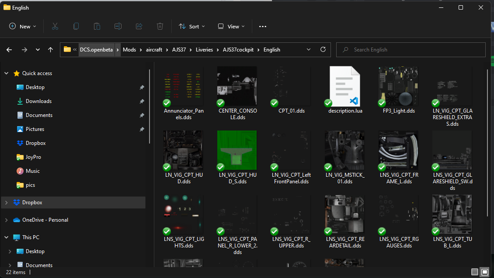Click the Delete trash can icon
This screenshot has height=278, width=494.
pyautogui.click(x=160, y=27)
